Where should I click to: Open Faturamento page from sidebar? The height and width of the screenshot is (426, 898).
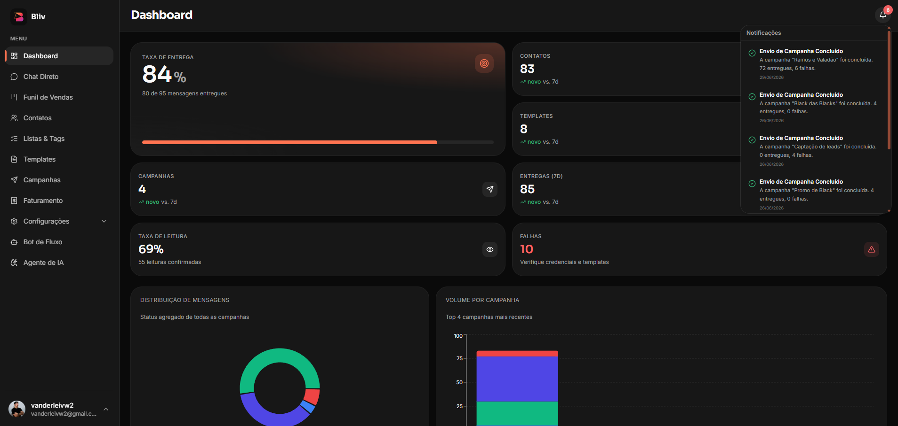(59, 201)
